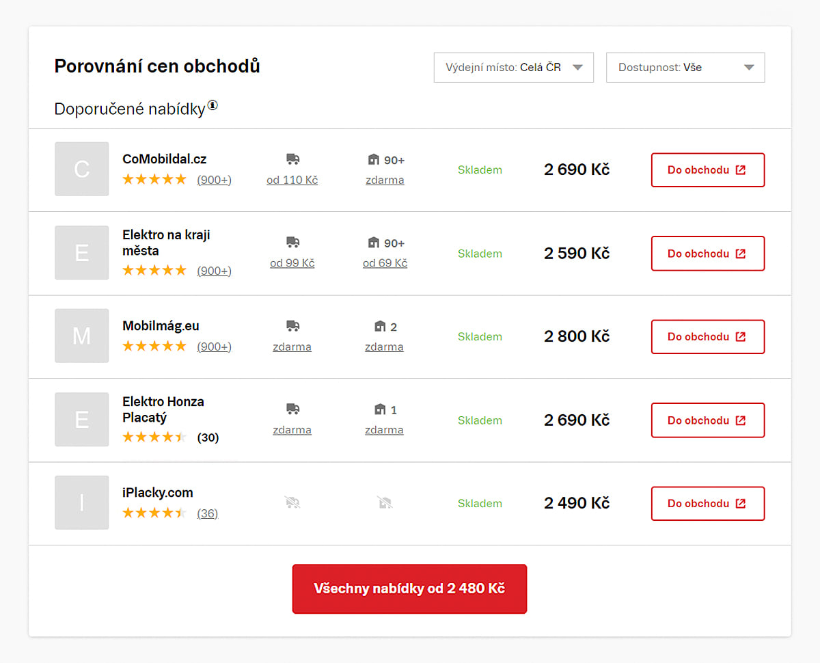
Task: Open CoMobildal.cz reviews count (900+)
Action: pos(215,180)
